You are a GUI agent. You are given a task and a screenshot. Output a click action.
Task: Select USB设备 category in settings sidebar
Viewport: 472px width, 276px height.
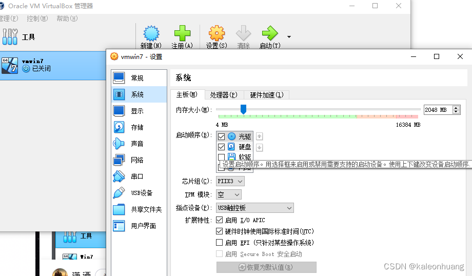pyautogui.click(x=139, y=193)
